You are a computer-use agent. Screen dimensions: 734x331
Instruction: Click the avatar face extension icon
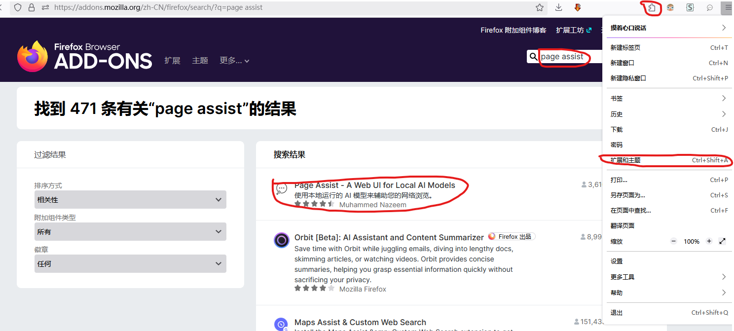670,7
